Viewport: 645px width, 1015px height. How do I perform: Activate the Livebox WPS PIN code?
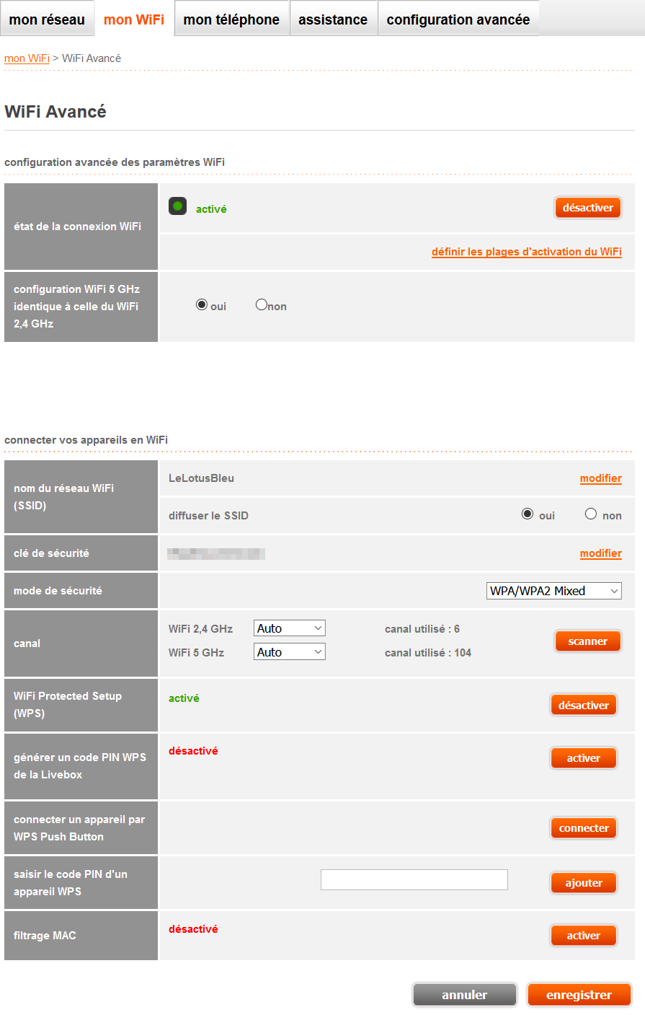coord(583,757)
